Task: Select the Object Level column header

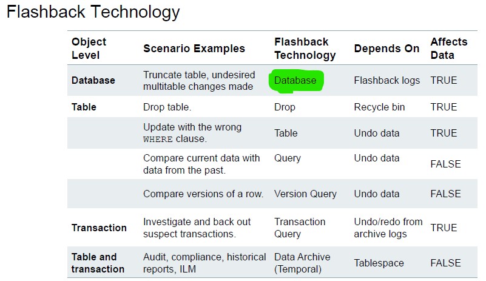Action: (x=89, y=48)
